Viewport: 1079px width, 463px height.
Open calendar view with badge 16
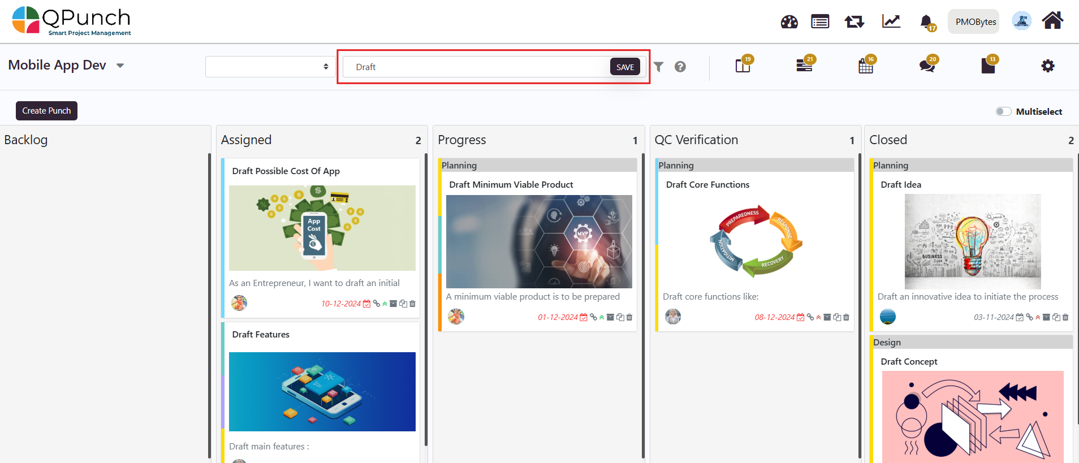pyautogui.click(x=865, y=66)
